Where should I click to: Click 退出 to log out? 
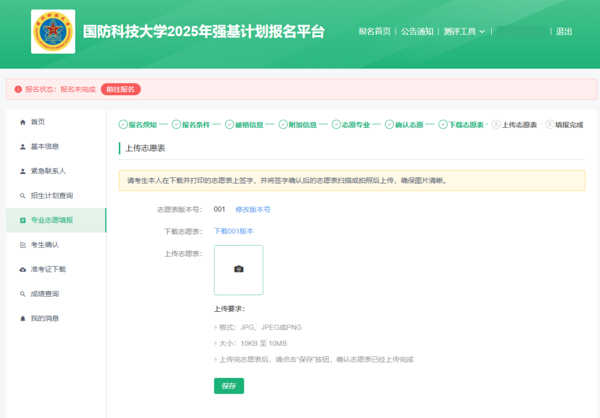tap(564, 31)
